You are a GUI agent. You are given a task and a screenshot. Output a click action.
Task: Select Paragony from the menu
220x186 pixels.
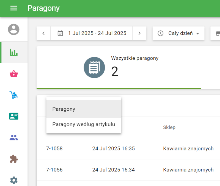[64, 109]
